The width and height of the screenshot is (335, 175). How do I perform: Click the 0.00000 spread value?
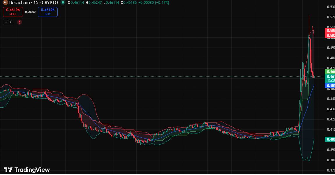coord(30,12)
